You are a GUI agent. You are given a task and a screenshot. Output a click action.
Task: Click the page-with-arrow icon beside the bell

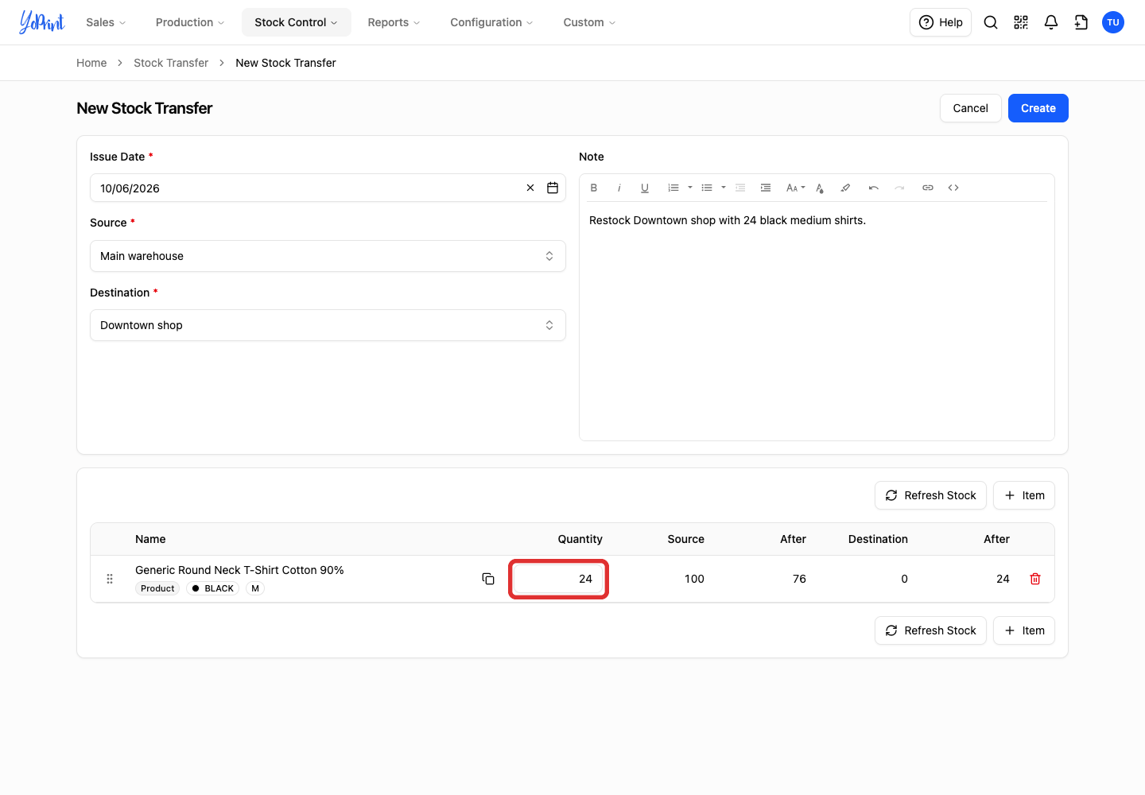click(x=1081, y=22)
